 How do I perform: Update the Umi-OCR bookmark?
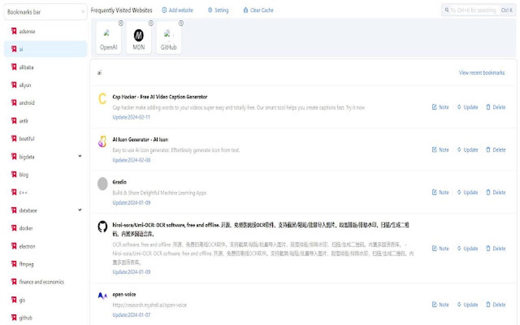pos(467,249)
